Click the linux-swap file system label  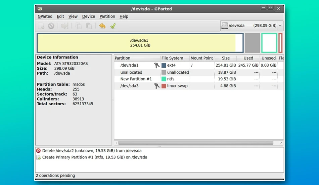(x=177, y=86)
